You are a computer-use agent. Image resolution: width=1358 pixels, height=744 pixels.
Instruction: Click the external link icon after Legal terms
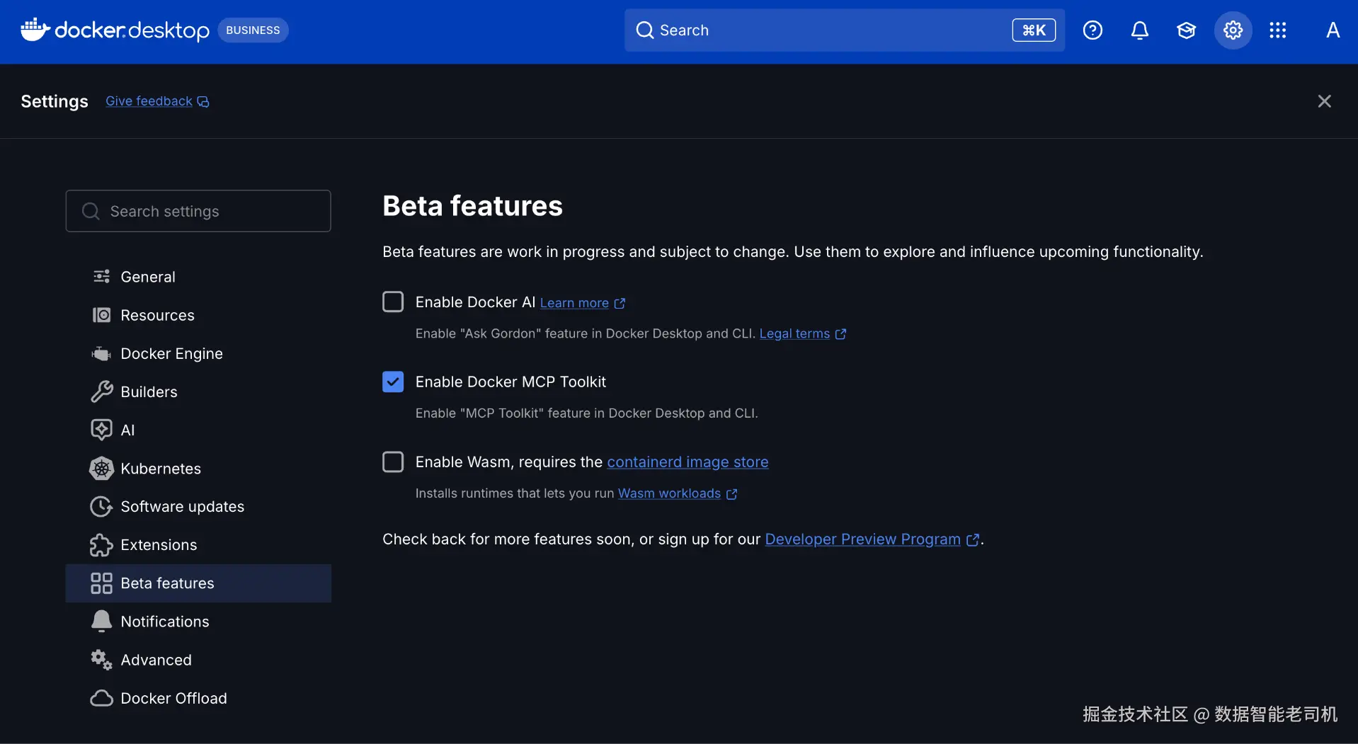pyautogui.click(x=840, y=334)
